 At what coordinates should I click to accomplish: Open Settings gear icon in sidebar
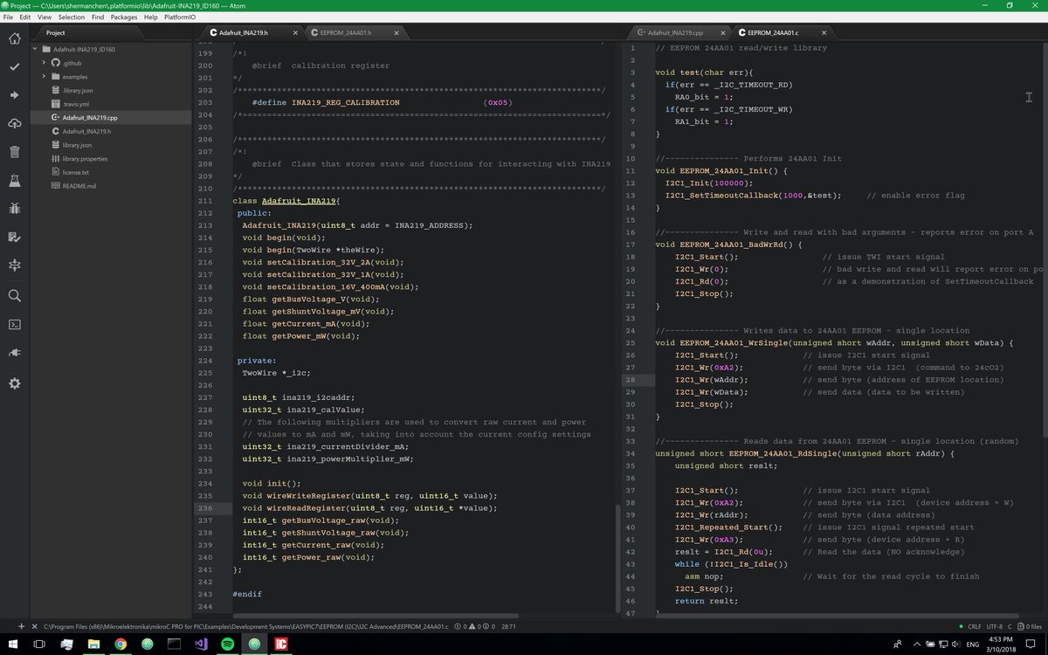tap(14, 383)
